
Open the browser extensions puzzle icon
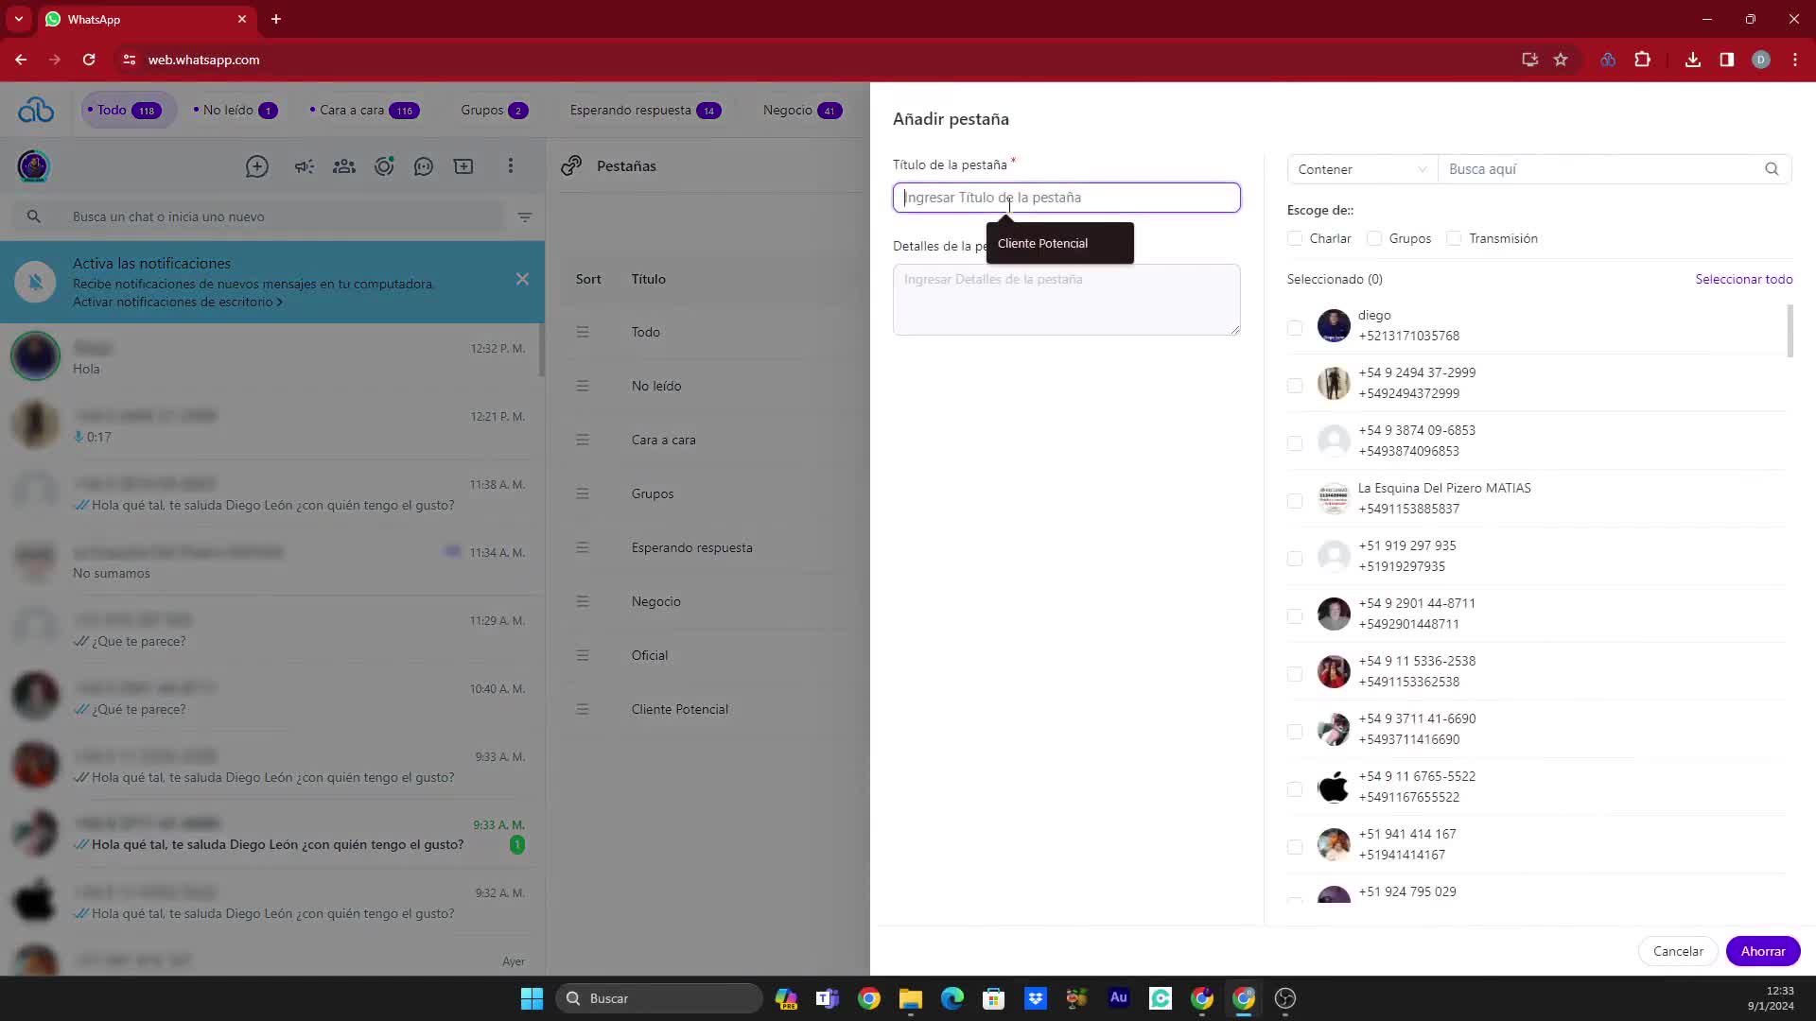point(1643,60)
